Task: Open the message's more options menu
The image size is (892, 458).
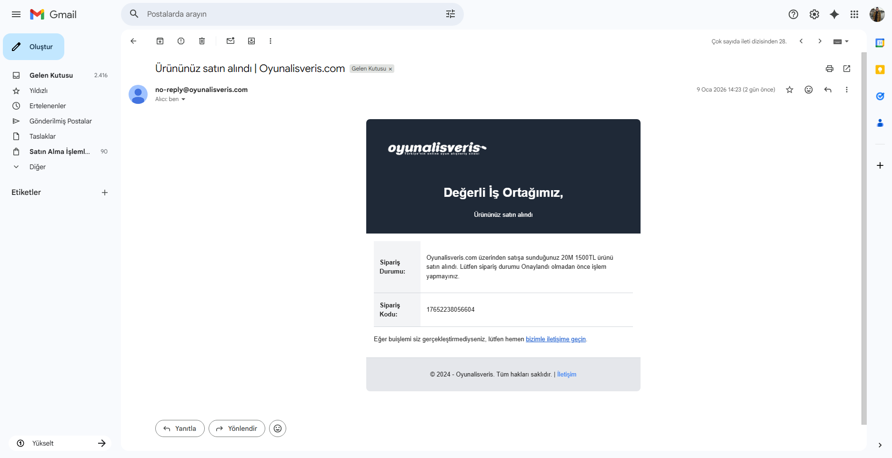Action: [847, 90]
